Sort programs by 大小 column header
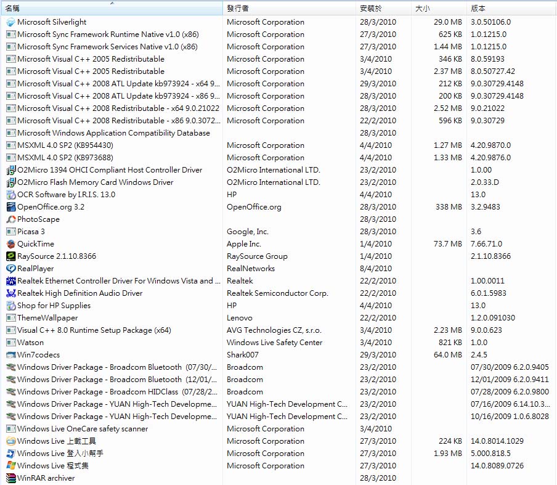557x485 pixels. pyautogui.click(x=439, y=9)
